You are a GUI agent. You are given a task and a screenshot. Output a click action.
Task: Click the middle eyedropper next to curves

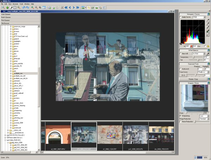click(208, 24)
